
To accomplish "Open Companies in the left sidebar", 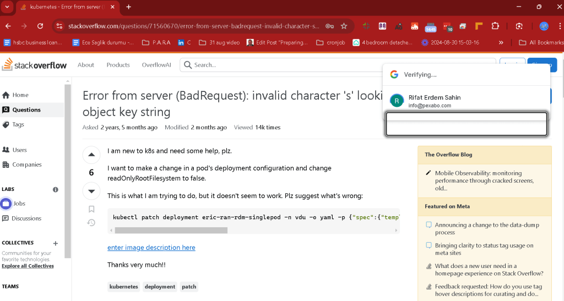I will 22,165.
